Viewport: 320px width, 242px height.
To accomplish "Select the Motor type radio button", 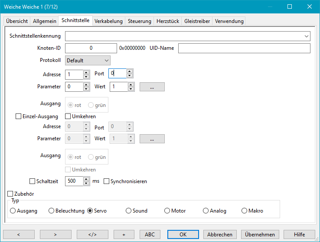I will pyautogui.click(x=167, y=211).
